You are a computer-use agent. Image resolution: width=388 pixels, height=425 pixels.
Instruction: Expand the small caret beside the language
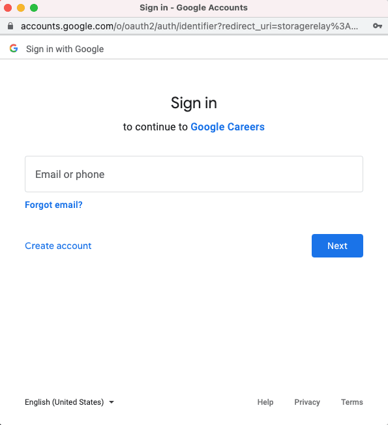click(x=111, y=402)
